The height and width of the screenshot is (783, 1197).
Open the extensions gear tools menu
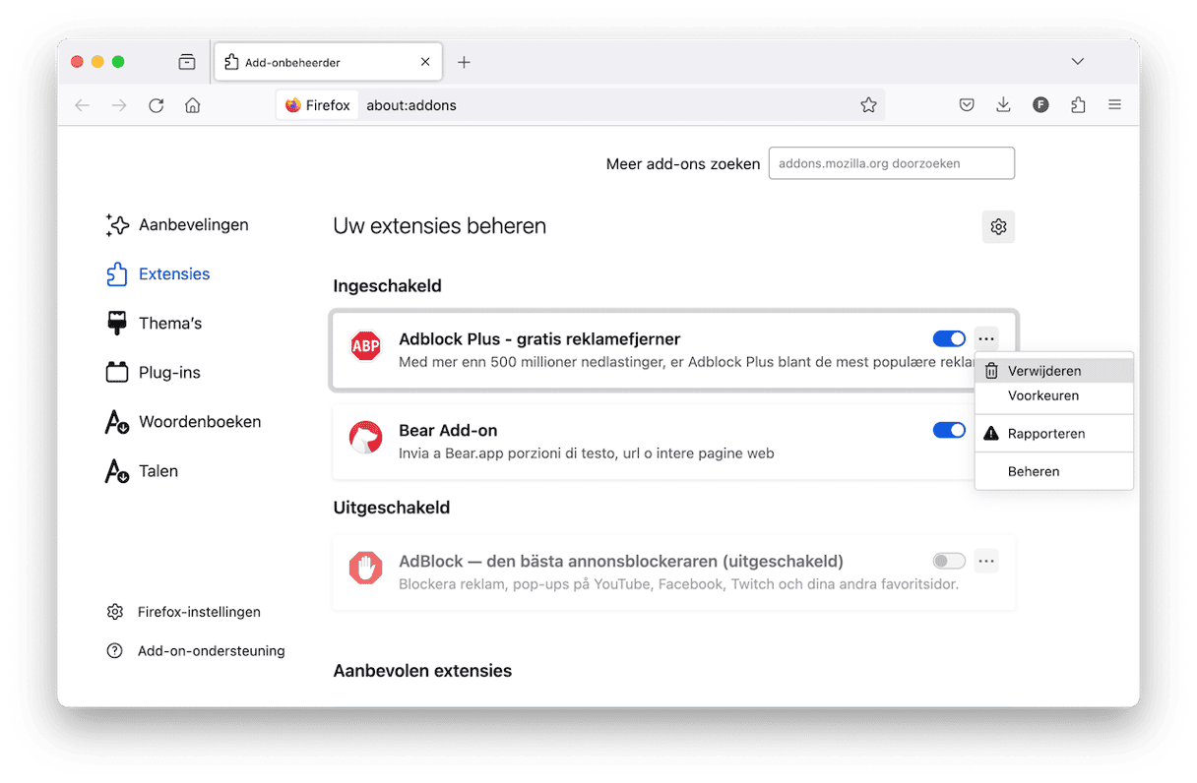coord(998,227)
